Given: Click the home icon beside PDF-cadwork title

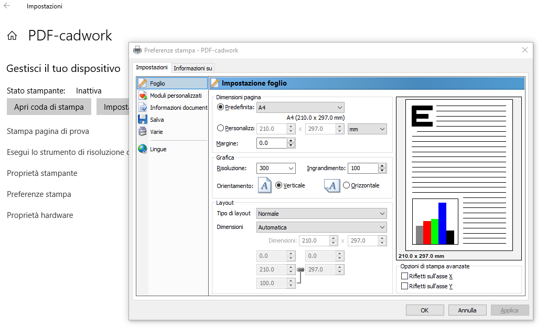Looking at the screenshot, I should pos(12,36).
